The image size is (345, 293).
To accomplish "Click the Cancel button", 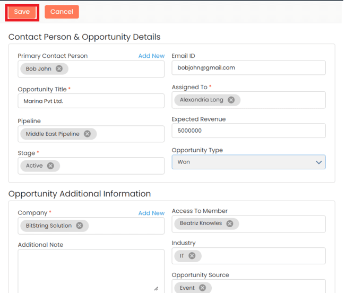I will click(62, 12).
